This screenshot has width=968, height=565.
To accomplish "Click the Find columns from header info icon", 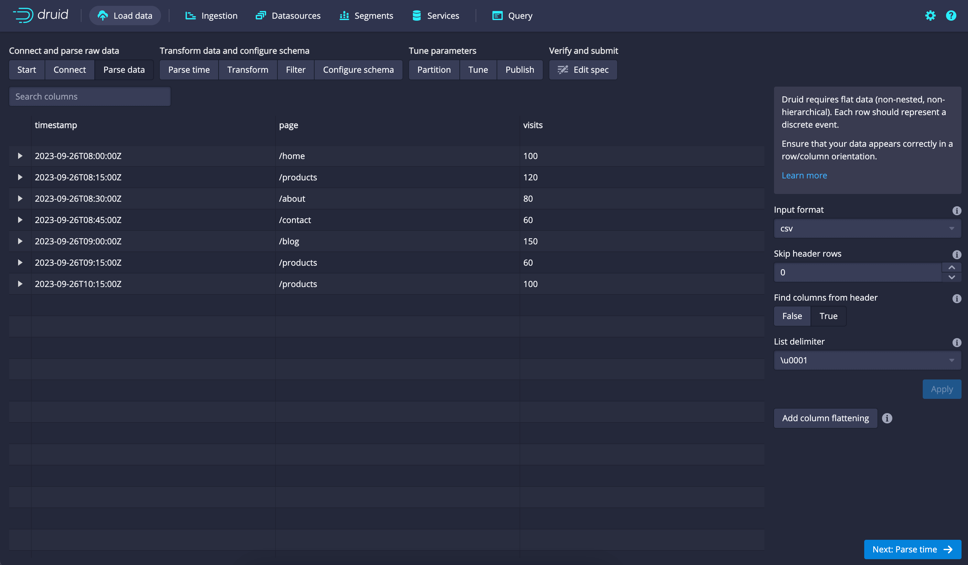I will coord(956,298).
